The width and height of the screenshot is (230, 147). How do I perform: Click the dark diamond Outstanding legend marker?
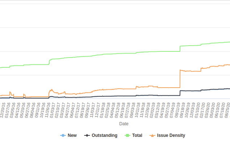tap(87, 135)
